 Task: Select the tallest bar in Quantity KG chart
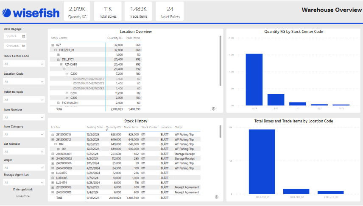tap(254, 79)
